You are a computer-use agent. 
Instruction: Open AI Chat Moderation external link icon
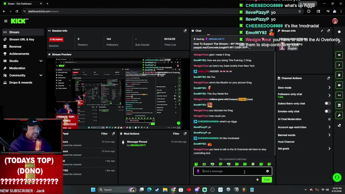coord(329,119)
